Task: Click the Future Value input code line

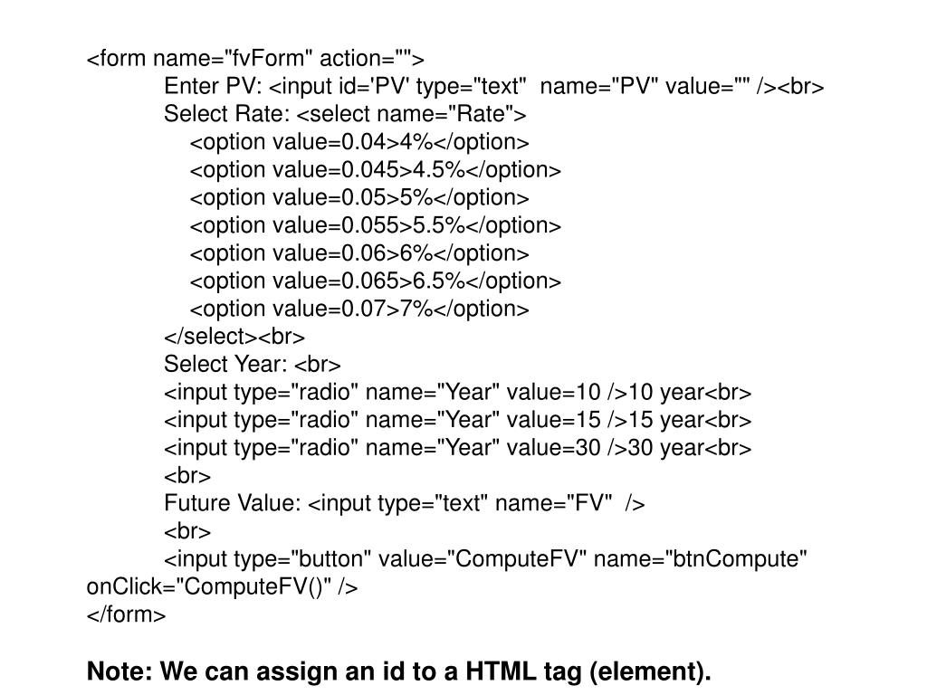Action: 405,503
